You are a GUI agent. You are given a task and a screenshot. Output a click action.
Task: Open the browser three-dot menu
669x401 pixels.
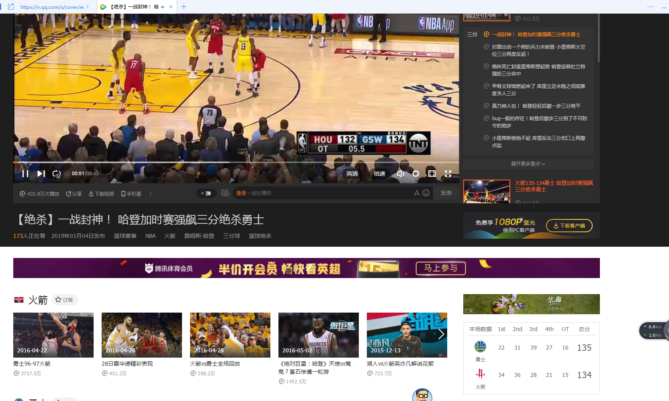pos(651,7)
